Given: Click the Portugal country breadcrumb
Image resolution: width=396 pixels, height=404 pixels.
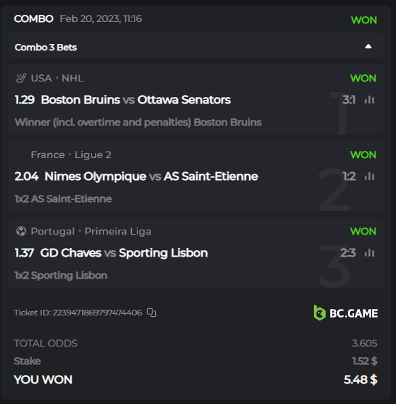Looking at the screenshot, I should point(53,231).
